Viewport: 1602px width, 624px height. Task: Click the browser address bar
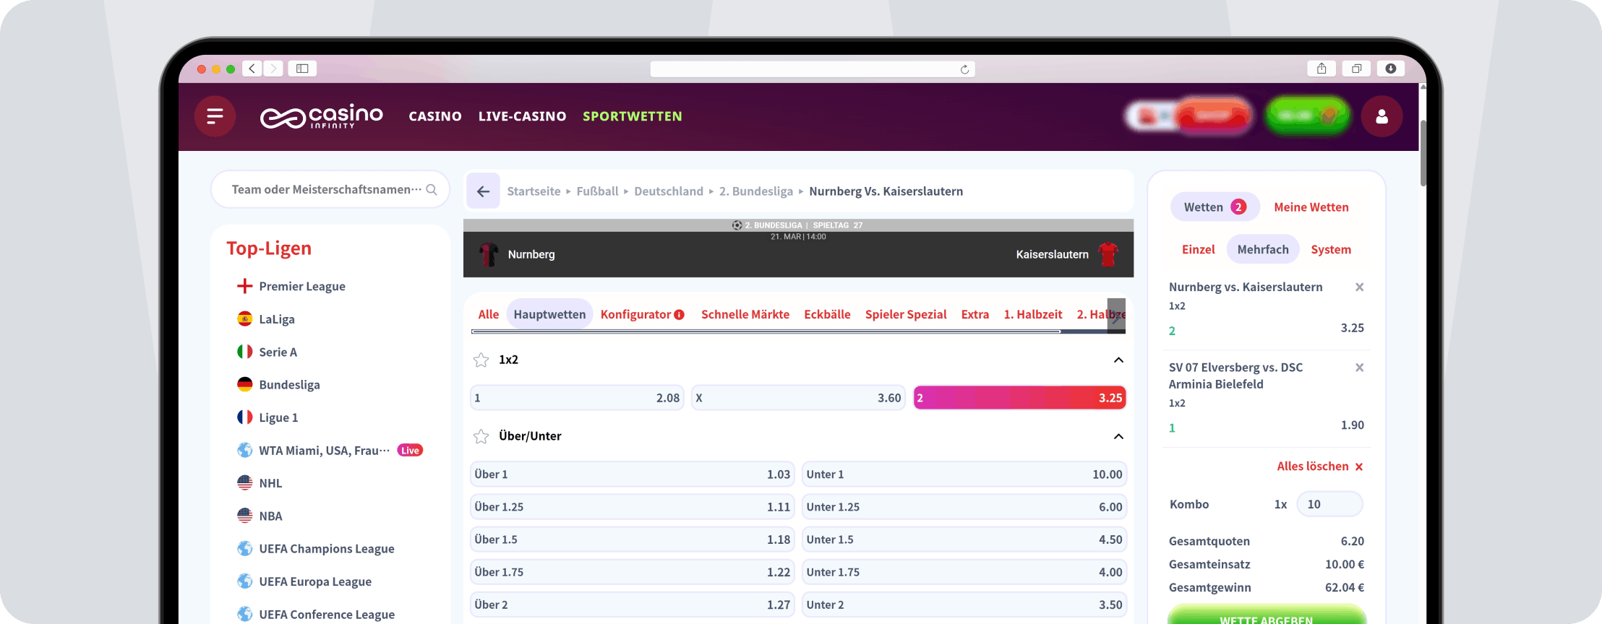813,69
